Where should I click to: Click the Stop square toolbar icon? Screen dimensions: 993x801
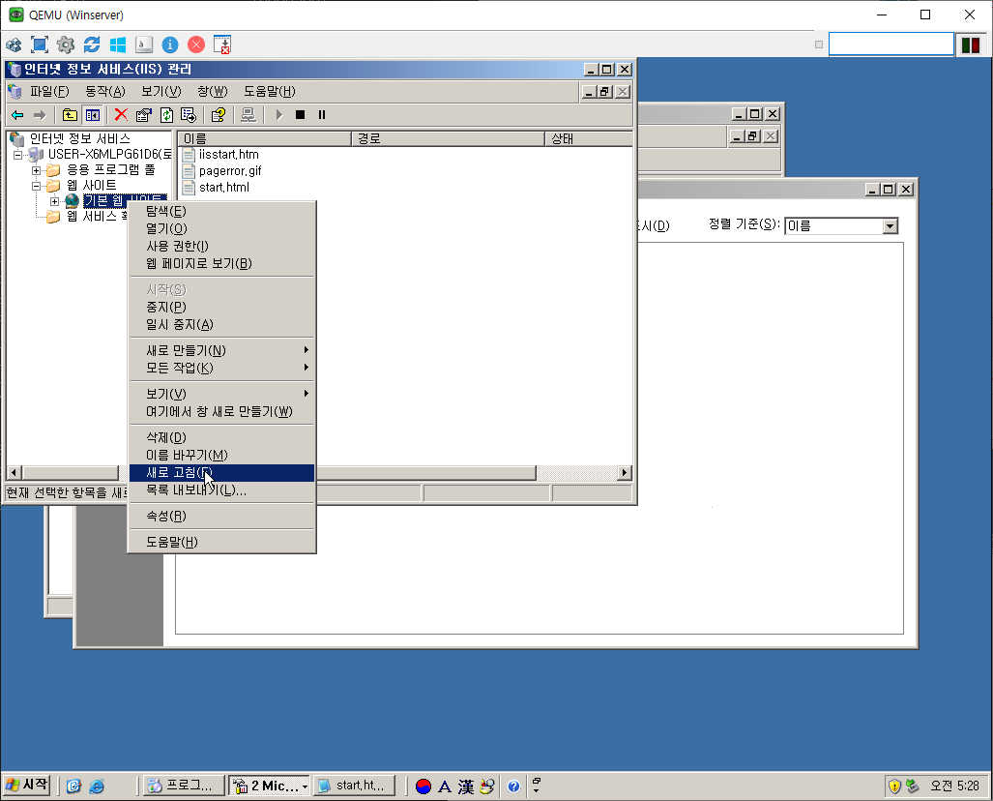pos(300,115)
